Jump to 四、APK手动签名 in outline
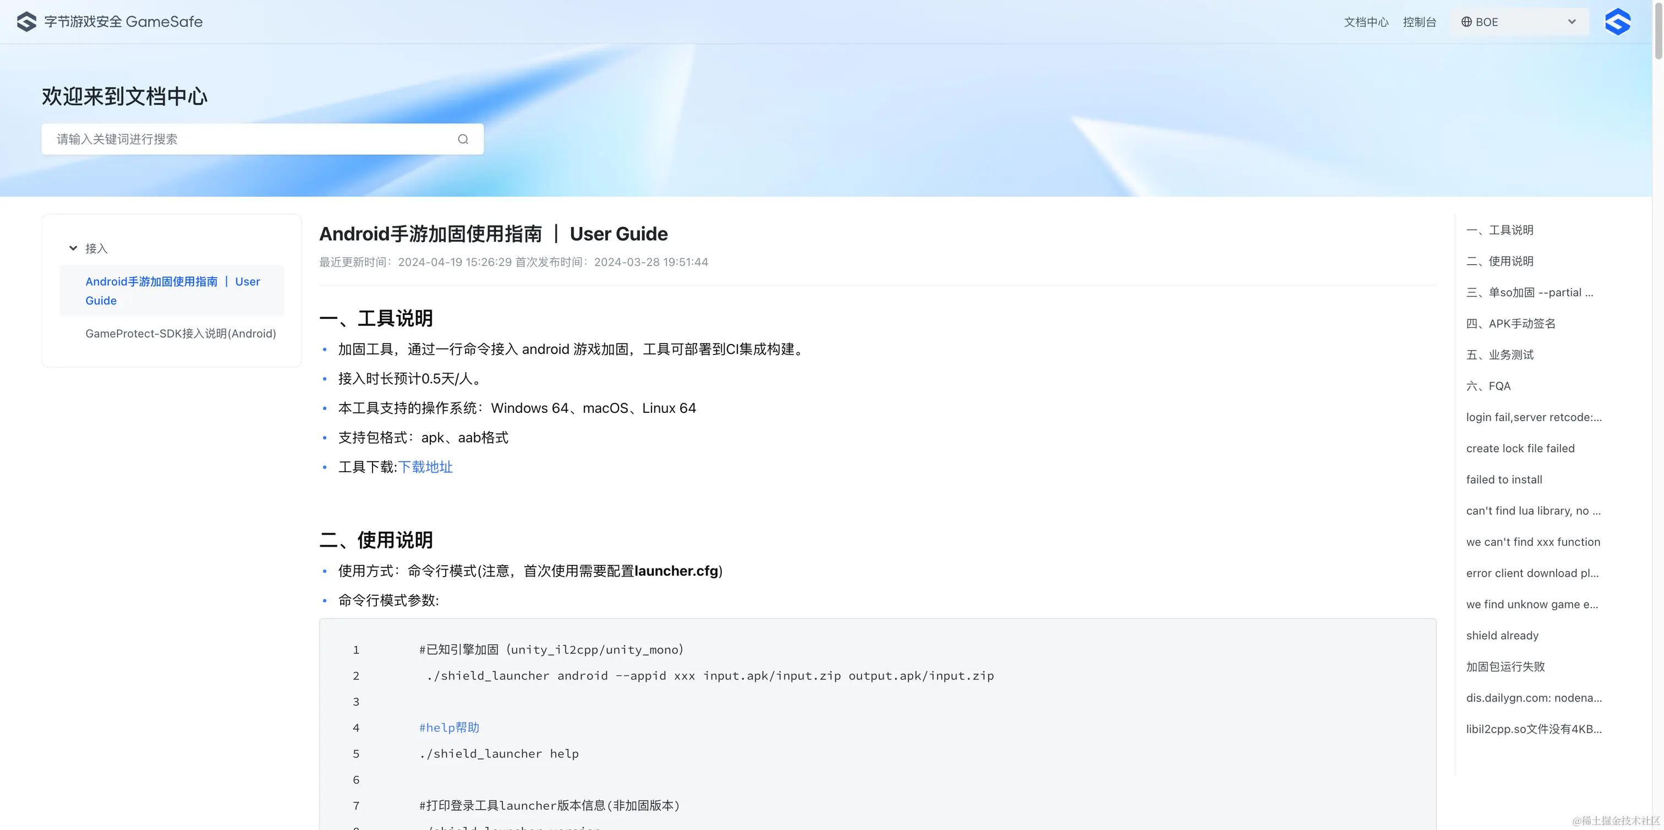 (x=1510, y=324)
